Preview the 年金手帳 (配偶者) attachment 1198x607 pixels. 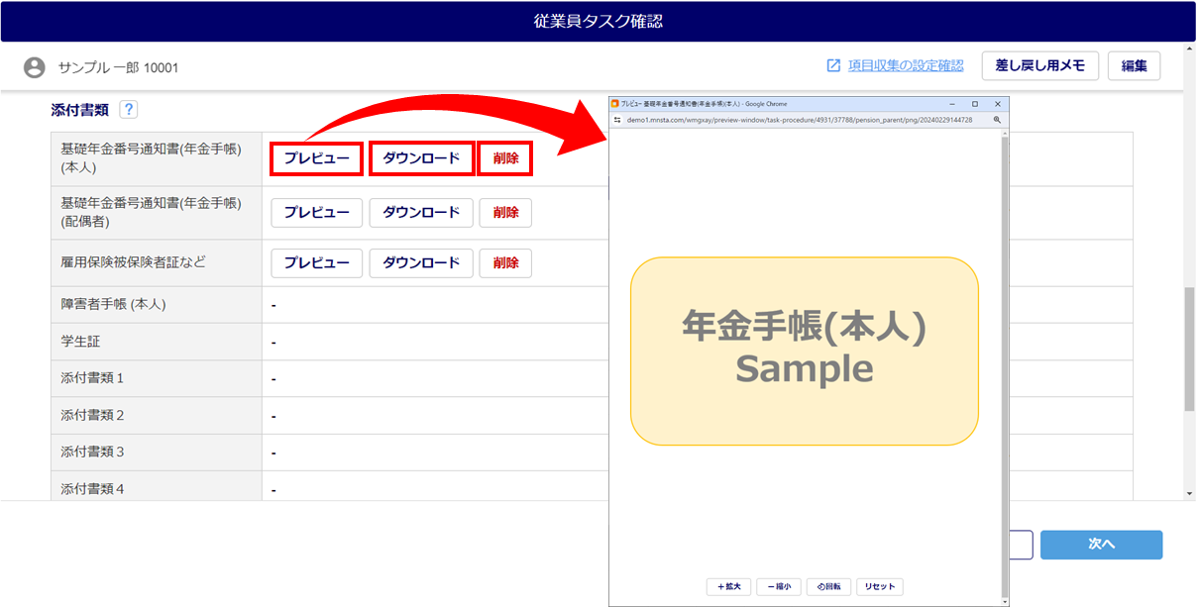click(317, 212)
